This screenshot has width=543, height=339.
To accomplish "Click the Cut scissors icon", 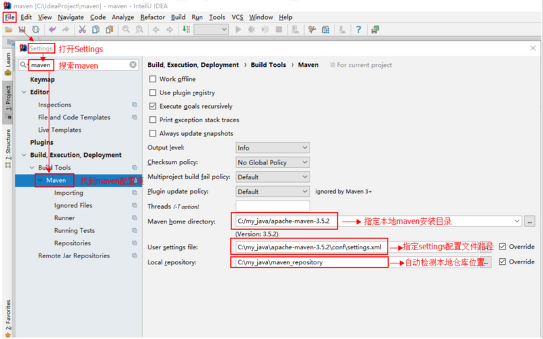I will point(82,30).
